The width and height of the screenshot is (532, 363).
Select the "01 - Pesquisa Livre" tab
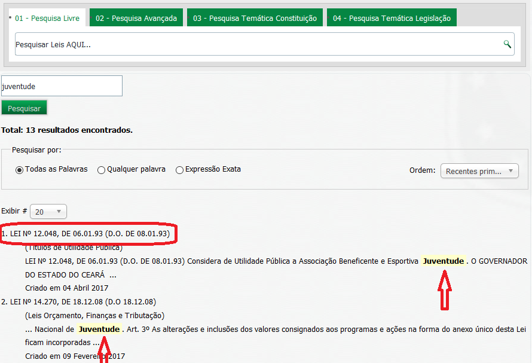click(x=47, y=19)
